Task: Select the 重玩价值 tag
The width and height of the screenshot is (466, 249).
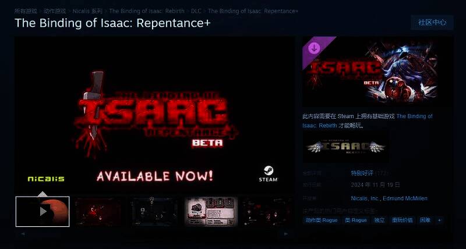Action: click(402, 220)
